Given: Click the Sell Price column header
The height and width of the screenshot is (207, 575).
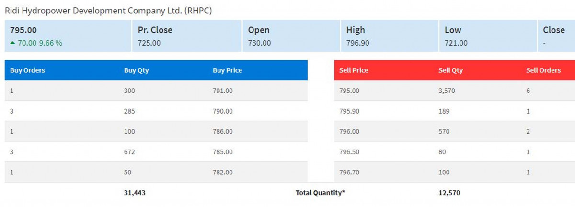Looking at the screenshot, I should (x=354, y=70).
